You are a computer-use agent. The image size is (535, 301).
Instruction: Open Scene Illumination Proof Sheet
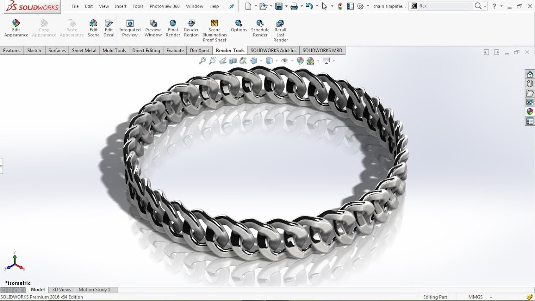(214, 30)
